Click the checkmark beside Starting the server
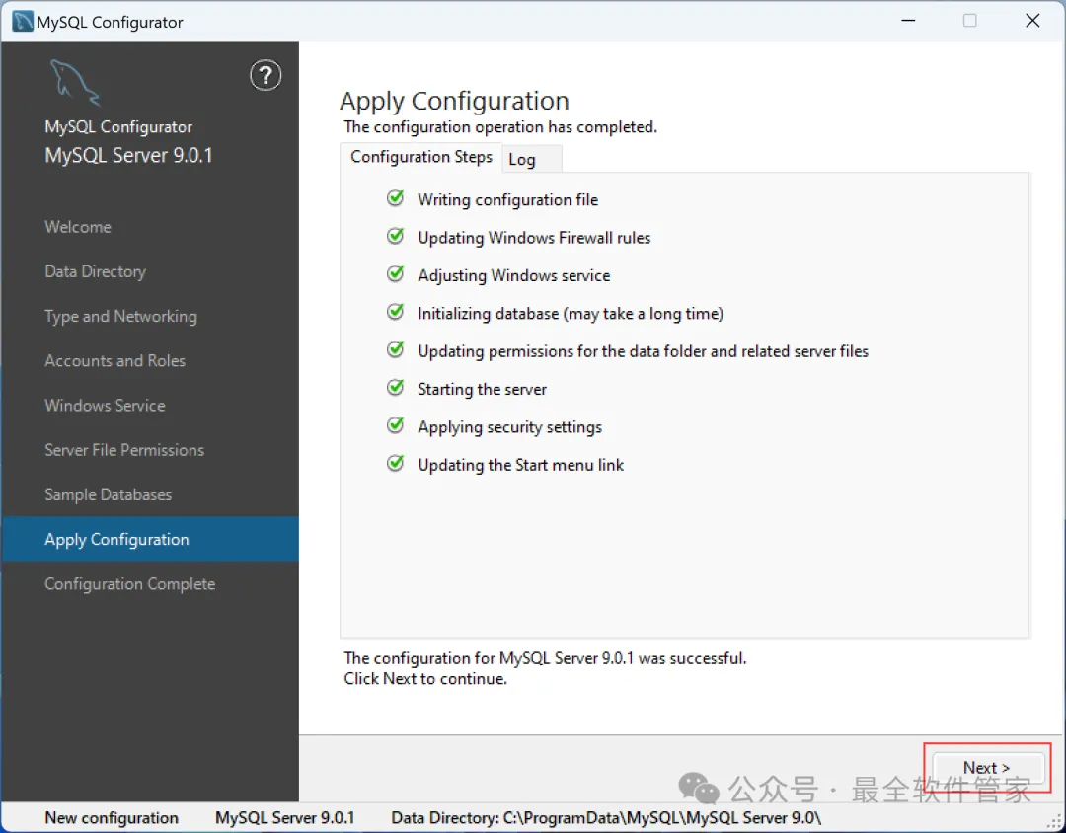The width and height of the screenshot is (1066, 833). (395, 388)
